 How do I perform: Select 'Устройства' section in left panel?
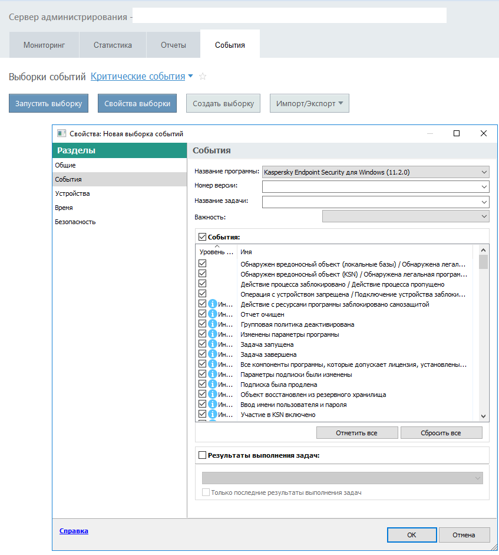point(72,193)
